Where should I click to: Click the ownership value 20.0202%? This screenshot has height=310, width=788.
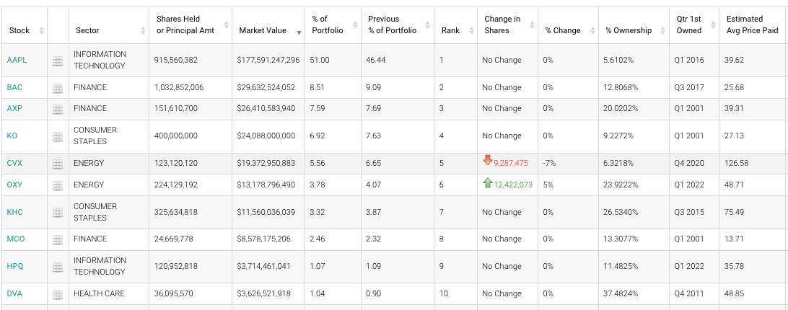621,109
